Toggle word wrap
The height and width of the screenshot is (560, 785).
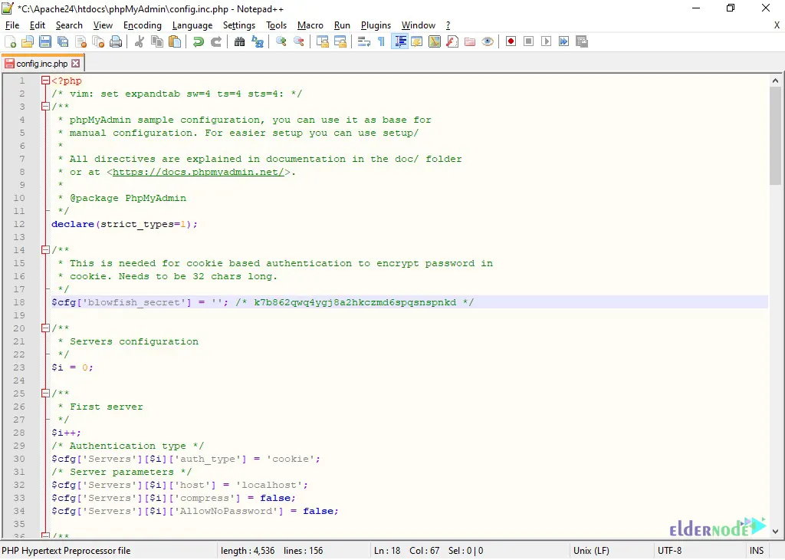click(x=363, y=41)
